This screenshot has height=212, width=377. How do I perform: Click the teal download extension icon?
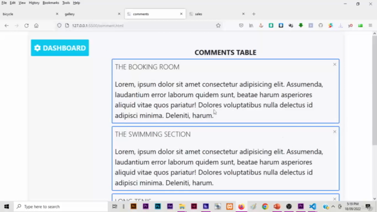coord(271,25)
